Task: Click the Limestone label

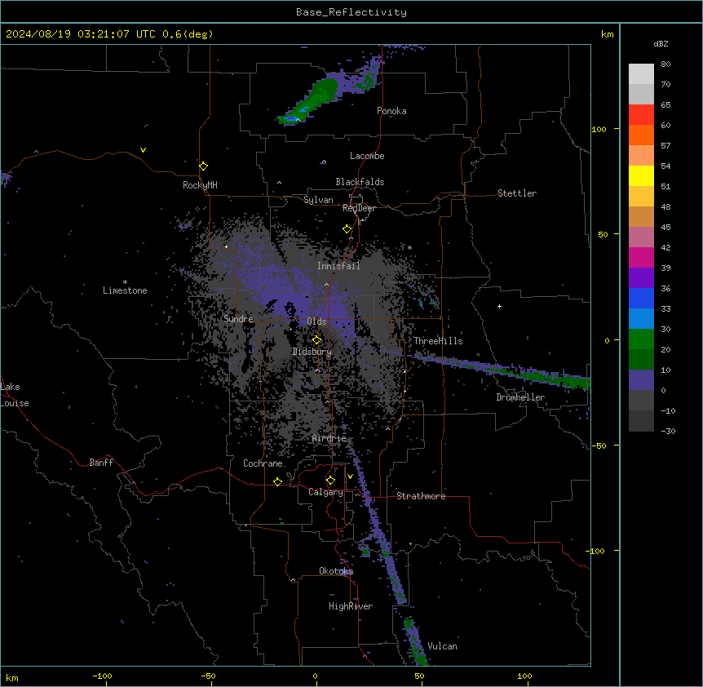Action: [x=125, y=290]
